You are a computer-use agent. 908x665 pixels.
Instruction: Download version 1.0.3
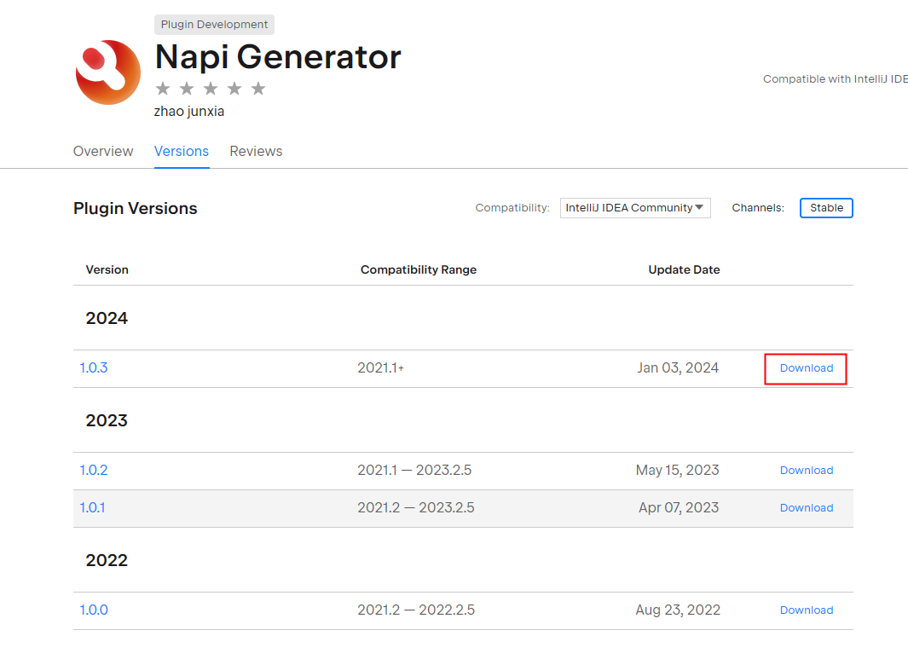tap(806, 368)
